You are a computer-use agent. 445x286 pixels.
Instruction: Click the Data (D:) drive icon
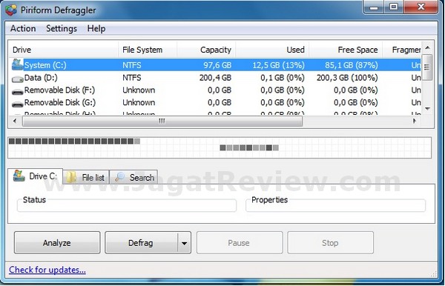pos(17,79)
